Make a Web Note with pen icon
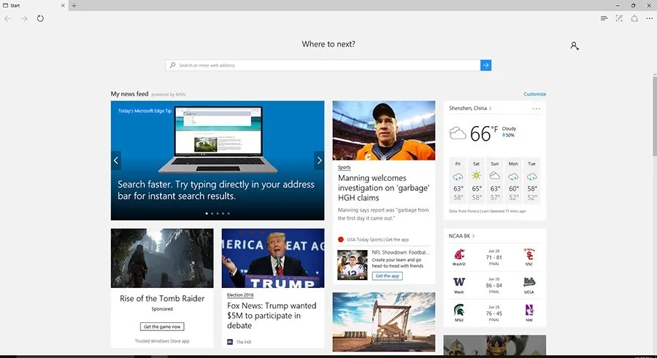This screenshot has width=657, height=358. [619, 18]
